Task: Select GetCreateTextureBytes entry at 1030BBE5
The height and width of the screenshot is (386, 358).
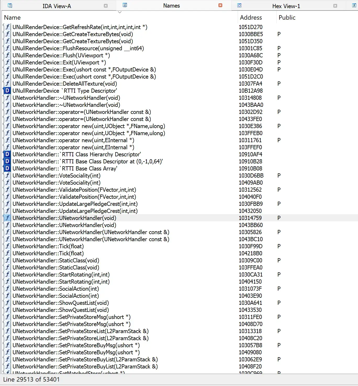Action: [73, 34]
